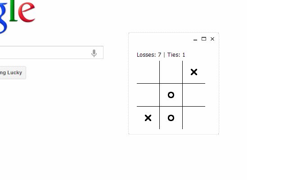
Task: Minimize the tic-tac-toe window
Action: pos(195,39)
